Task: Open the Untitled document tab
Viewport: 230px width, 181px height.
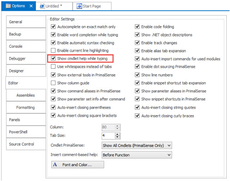Action: click(x=54, y=6)
